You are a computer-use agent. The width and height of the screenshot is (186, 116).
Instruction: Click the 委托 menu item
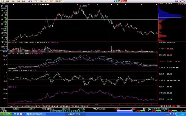[51, 1]
